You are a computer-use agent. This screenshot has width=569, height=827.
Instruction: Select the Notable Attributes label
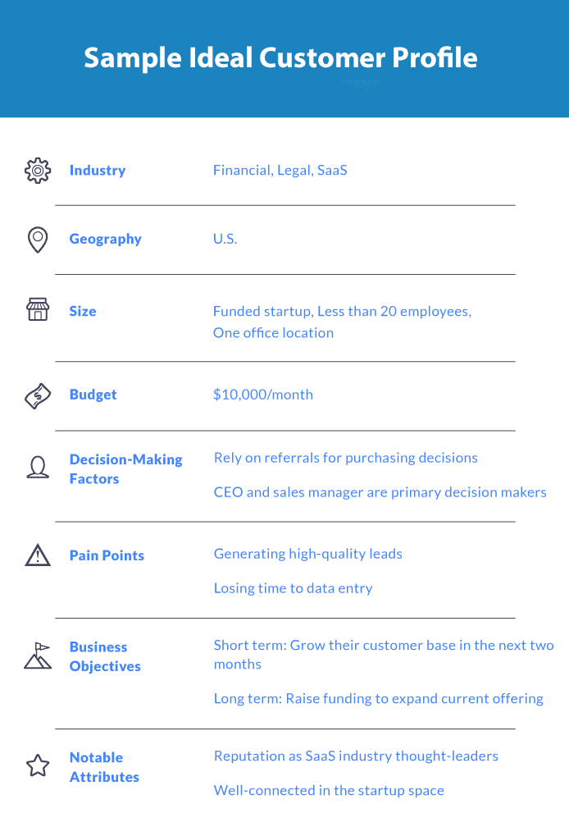pos(104,767)
